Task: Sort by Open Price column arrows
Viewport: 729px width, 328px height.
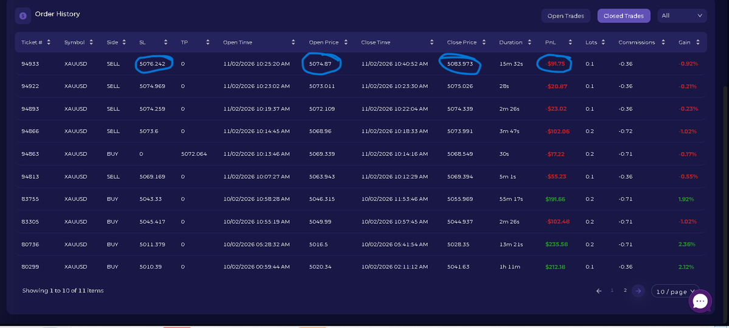Action: [346, 42]
